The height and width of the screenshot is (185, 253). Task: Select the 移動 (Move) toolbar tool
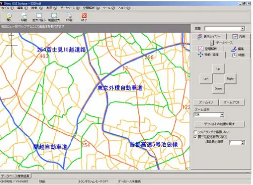(24, 17)
